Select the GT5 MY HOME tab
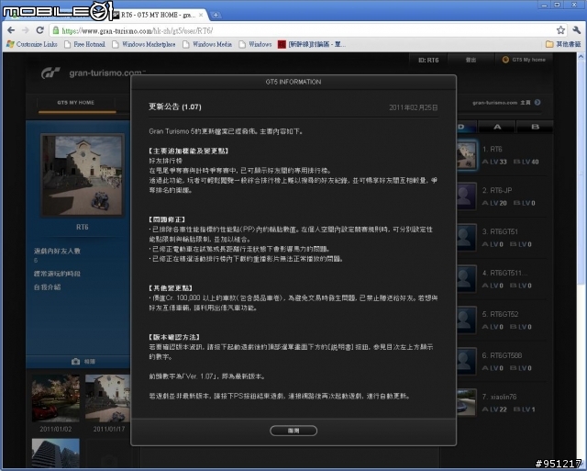This screenshot has width=587, height=471. click(x=76, y=103)
